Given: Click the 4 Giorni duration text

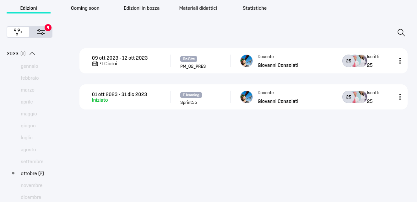Looking at the screenshot, I should point(108,64).
